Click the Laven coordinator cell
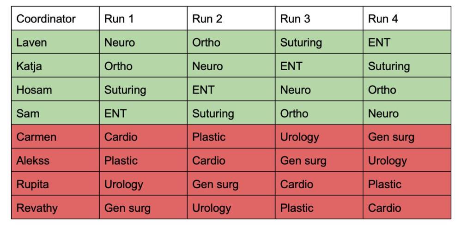Screen dimensions: 473x232 (x=55, y=42)
